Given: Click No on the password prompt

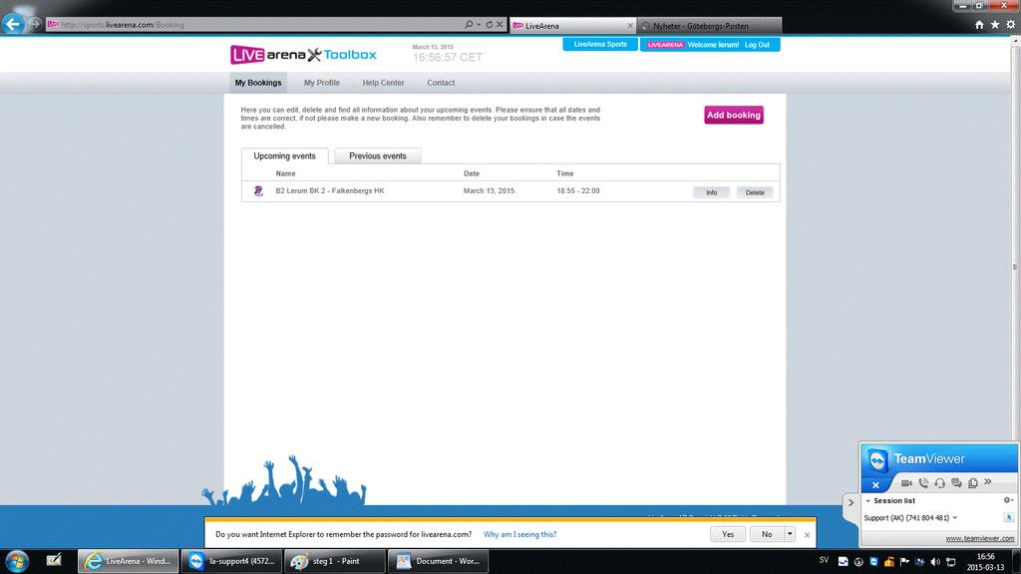Looking at the screenshot, I should tap(767, 534).
